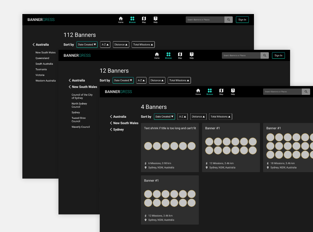Click search magnifier button in 112 Banners window

(228, 20)
